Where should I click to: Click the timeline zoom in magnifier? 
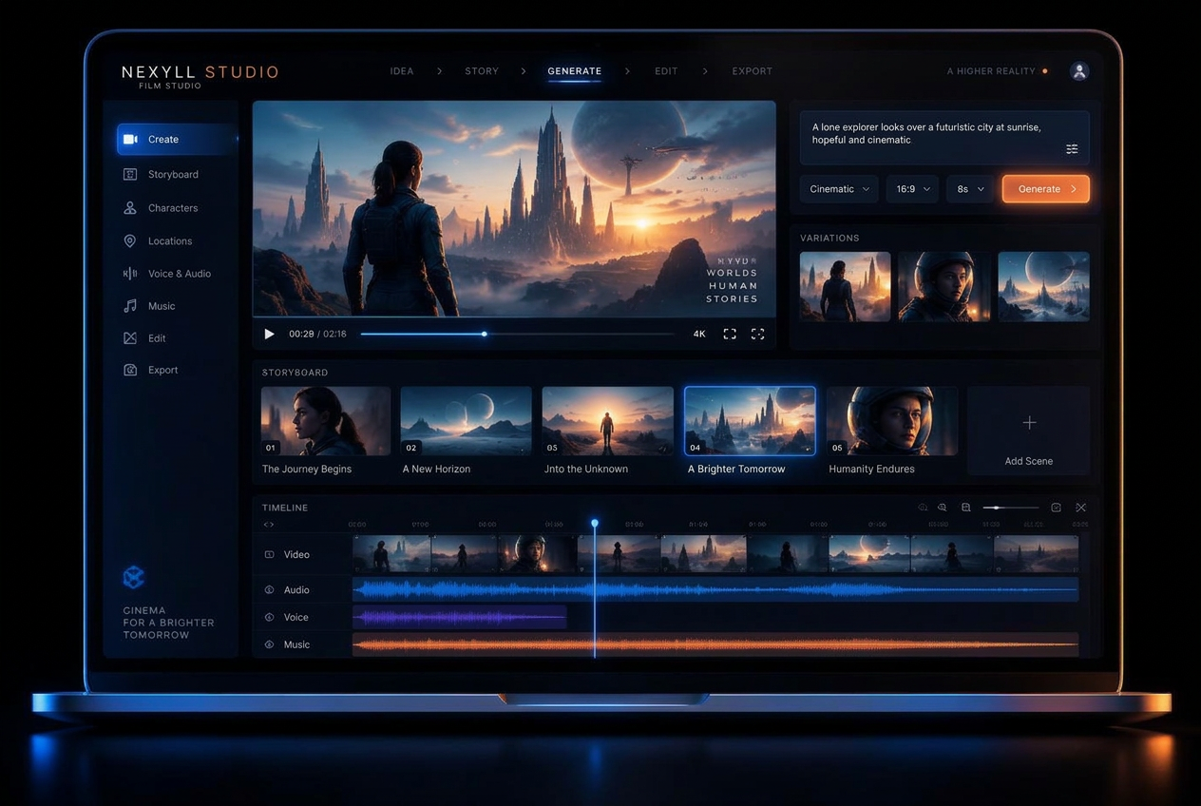[943, 508]
